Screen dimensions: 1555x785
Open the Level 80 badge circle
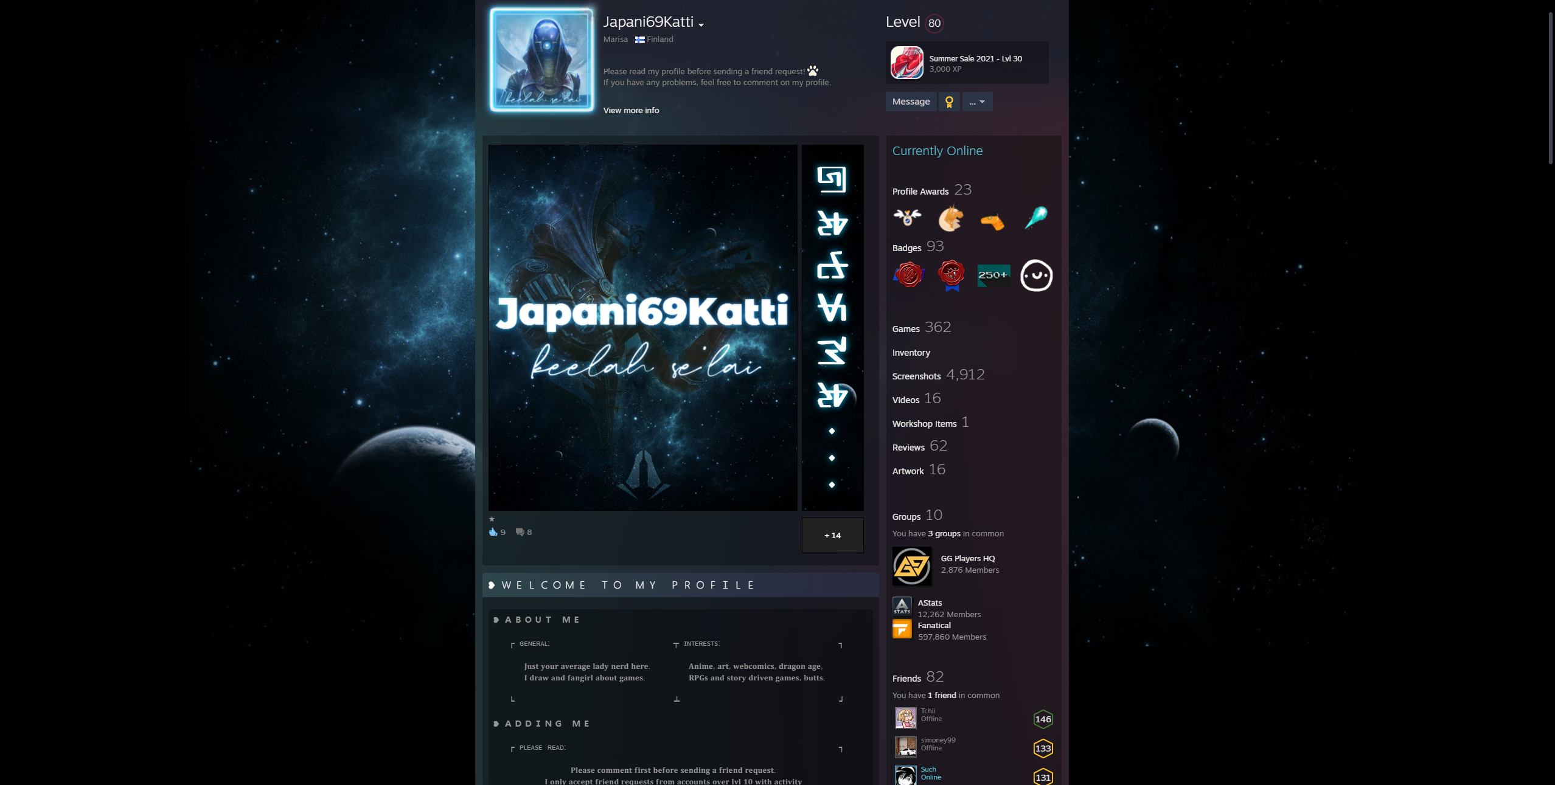(x=934, y=23)
